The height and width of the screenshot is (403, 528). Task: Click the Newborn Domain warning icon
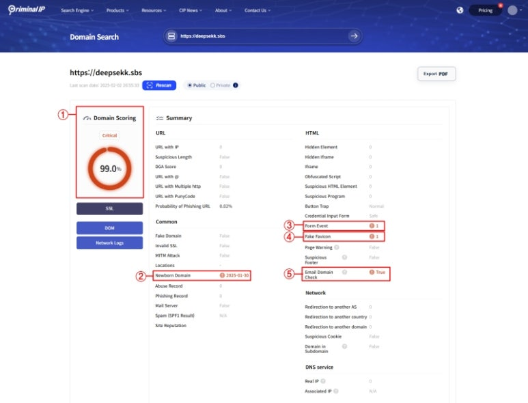point(222,275)
